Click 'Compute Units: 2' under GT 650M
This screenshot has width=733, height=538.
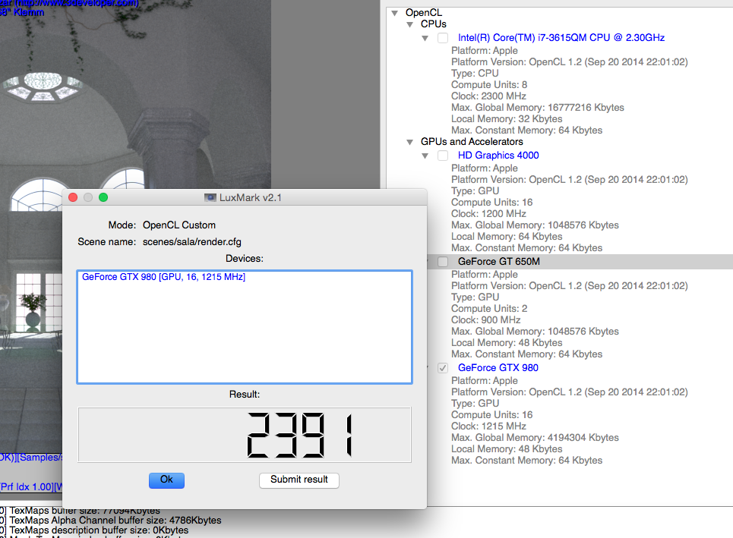click(489, 309)
